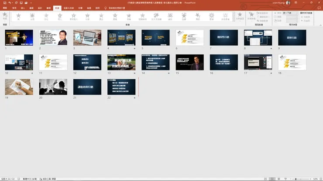Choose the Float In (漂浮進入) animation effect

[73, 17]
